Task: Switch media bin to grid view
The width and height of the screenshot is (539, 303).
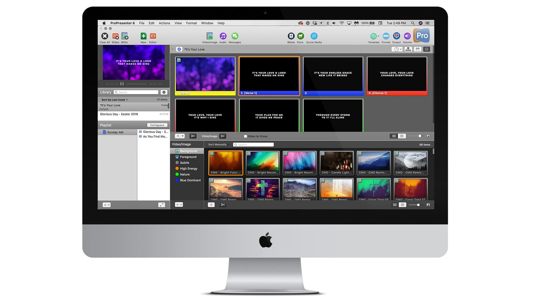Action: click(395, 205)
